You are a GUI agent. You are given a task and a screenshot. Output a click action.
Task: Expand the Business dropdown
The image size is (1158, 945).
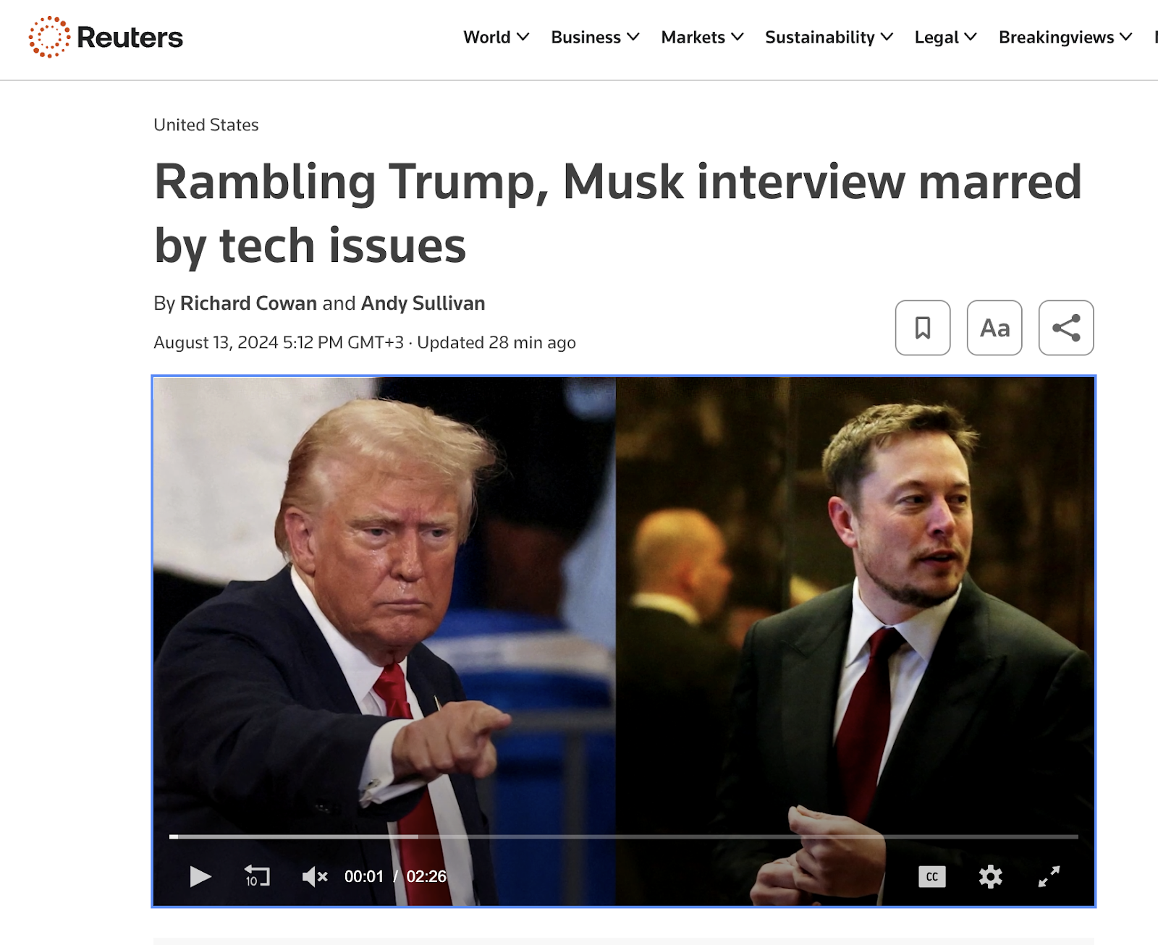tap(595, 37)
